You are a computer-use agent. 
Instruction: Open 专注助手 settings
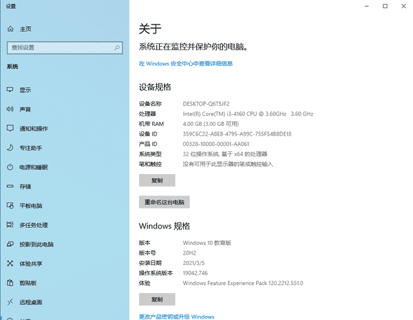[x=31, y=148]
